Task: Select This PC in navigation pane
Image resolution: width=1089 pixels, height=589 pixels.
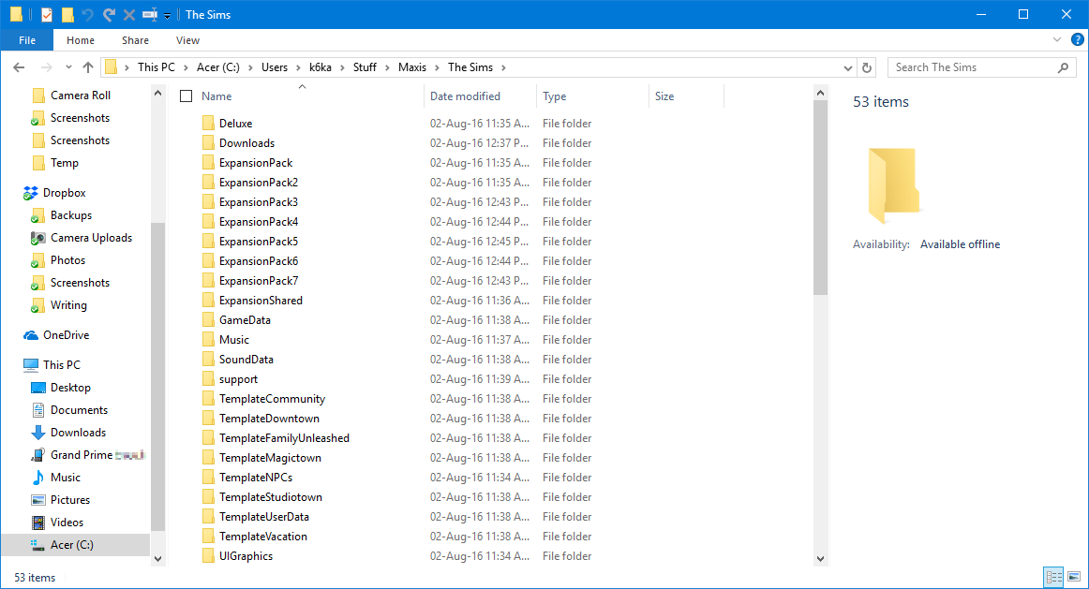Action: 61,365
